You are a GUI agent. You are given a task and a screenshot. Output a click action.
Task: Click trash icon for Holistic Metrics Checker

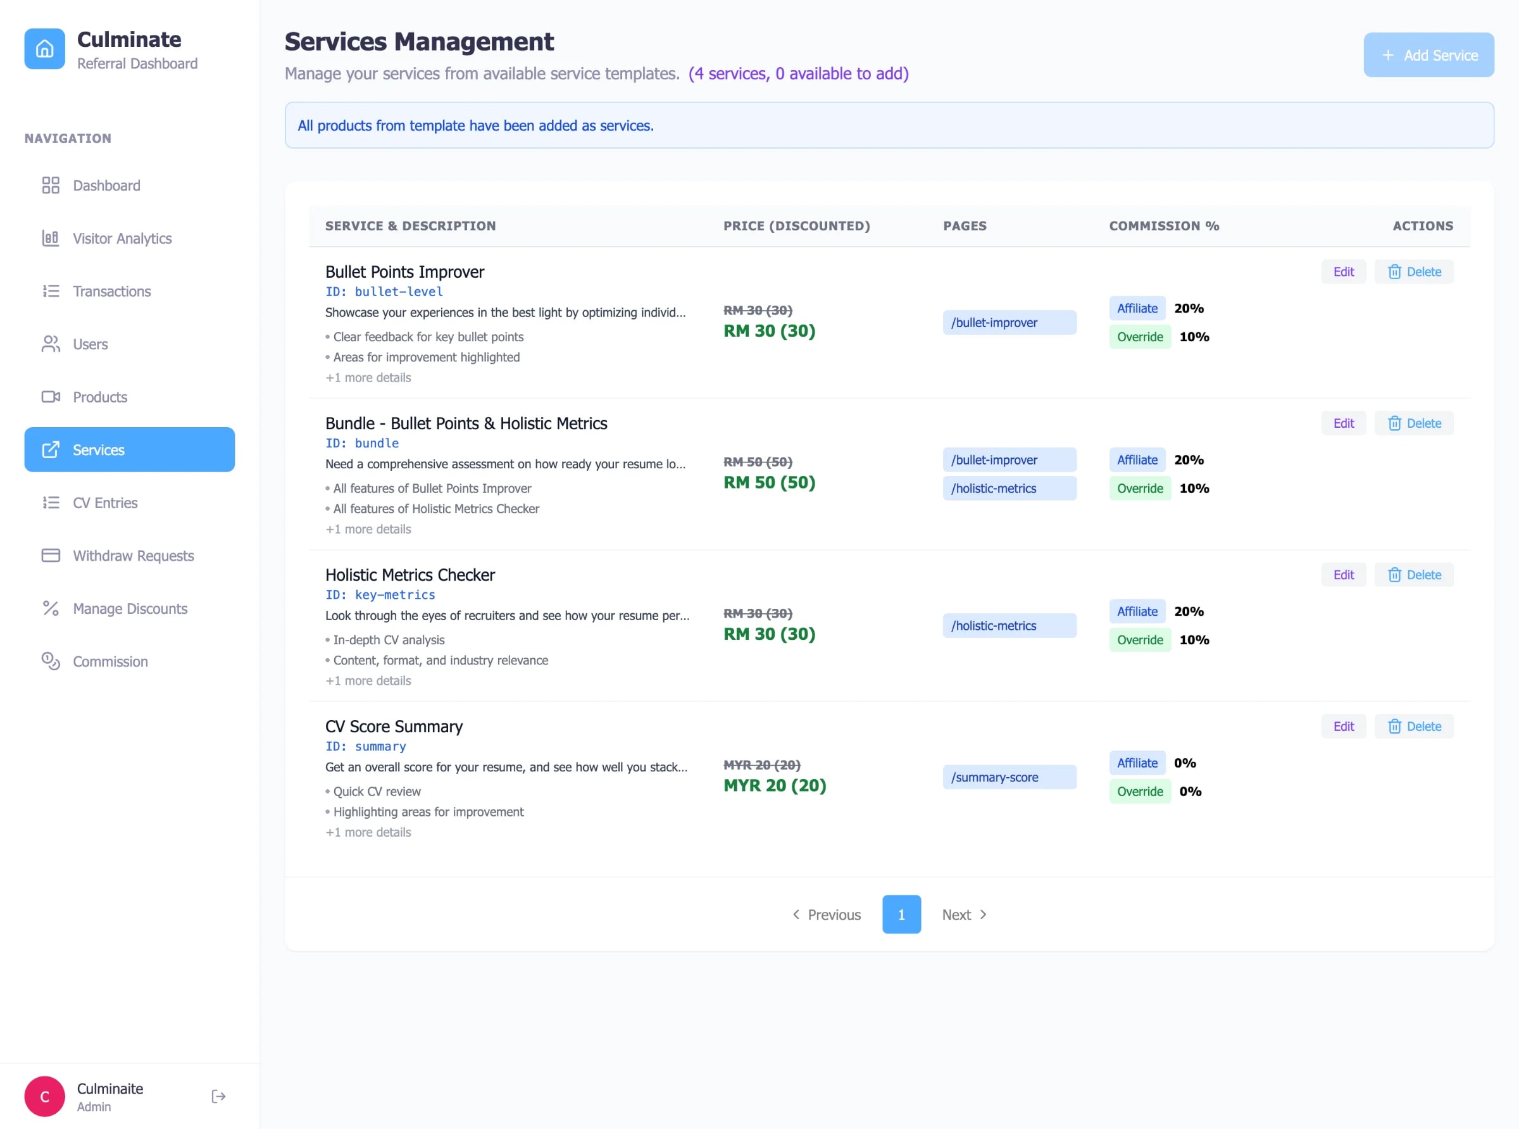(x=1395, y=575)
